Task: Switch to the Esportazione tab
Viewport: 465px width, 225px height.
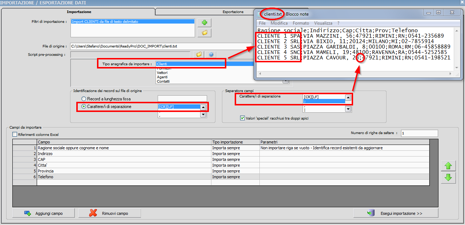Action: pyautogui.click(x=233, y=12)
